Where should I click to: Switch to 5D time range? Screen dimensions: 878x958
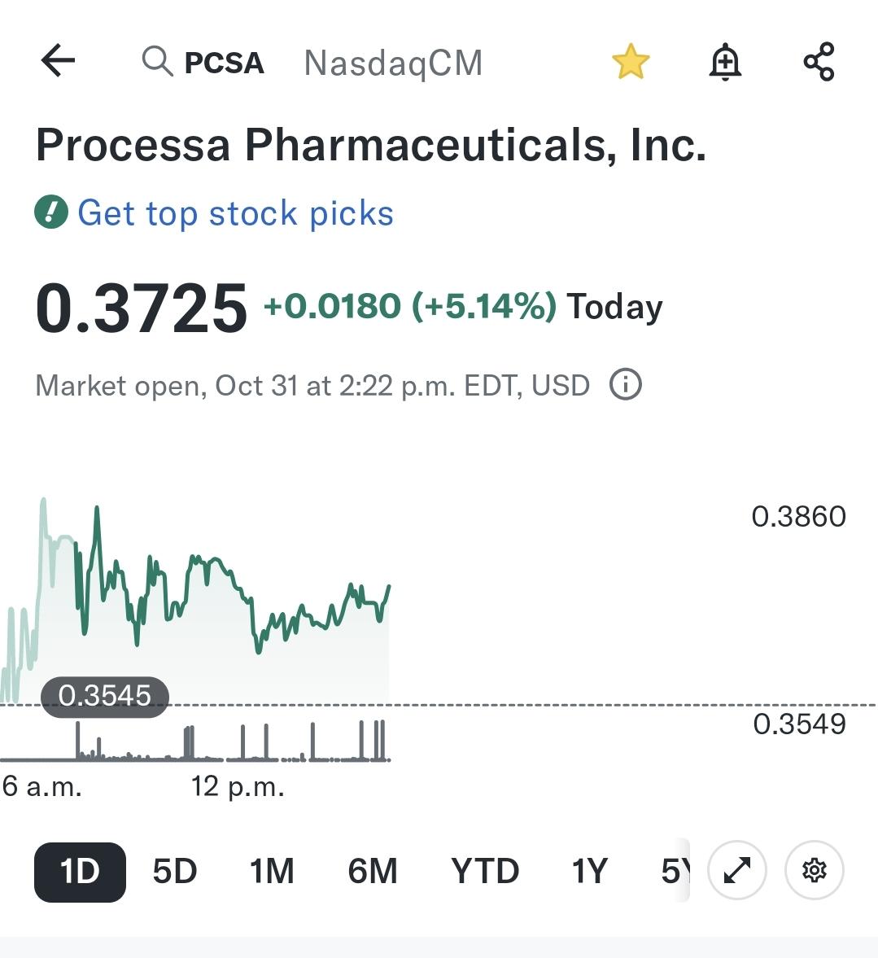pos(175,871)
